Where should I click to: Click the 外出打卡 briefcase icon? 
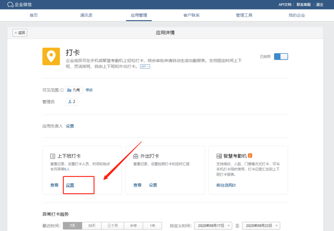click(x=136, y=156)
